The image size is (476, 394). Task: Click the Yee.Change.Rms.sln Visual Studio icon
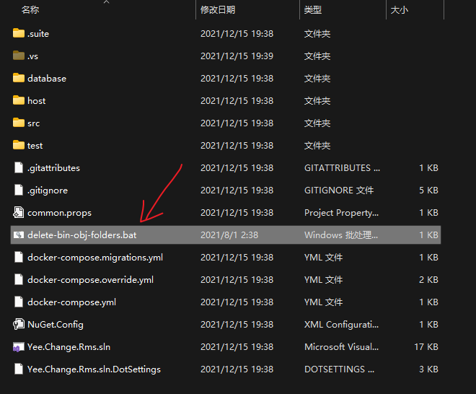coord(18,346)
